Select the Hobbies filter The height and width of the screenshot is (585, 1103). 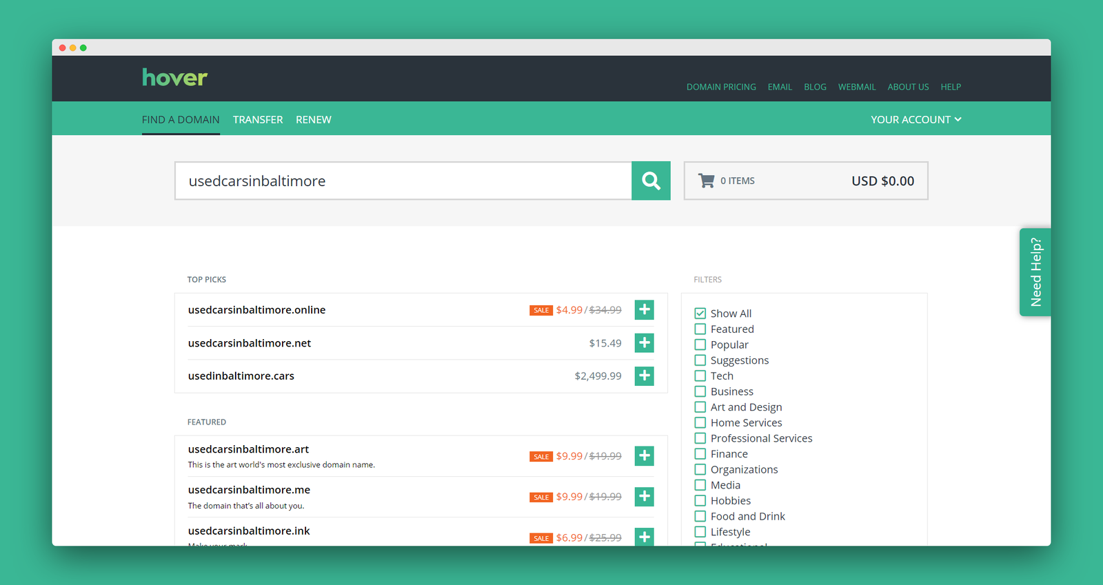tap(700, 501)
